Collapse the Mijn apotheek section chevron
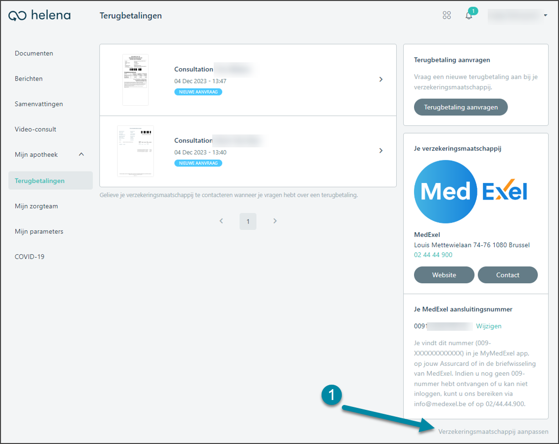Viewport: 559px width, 444px height. (x=81, y=154)
